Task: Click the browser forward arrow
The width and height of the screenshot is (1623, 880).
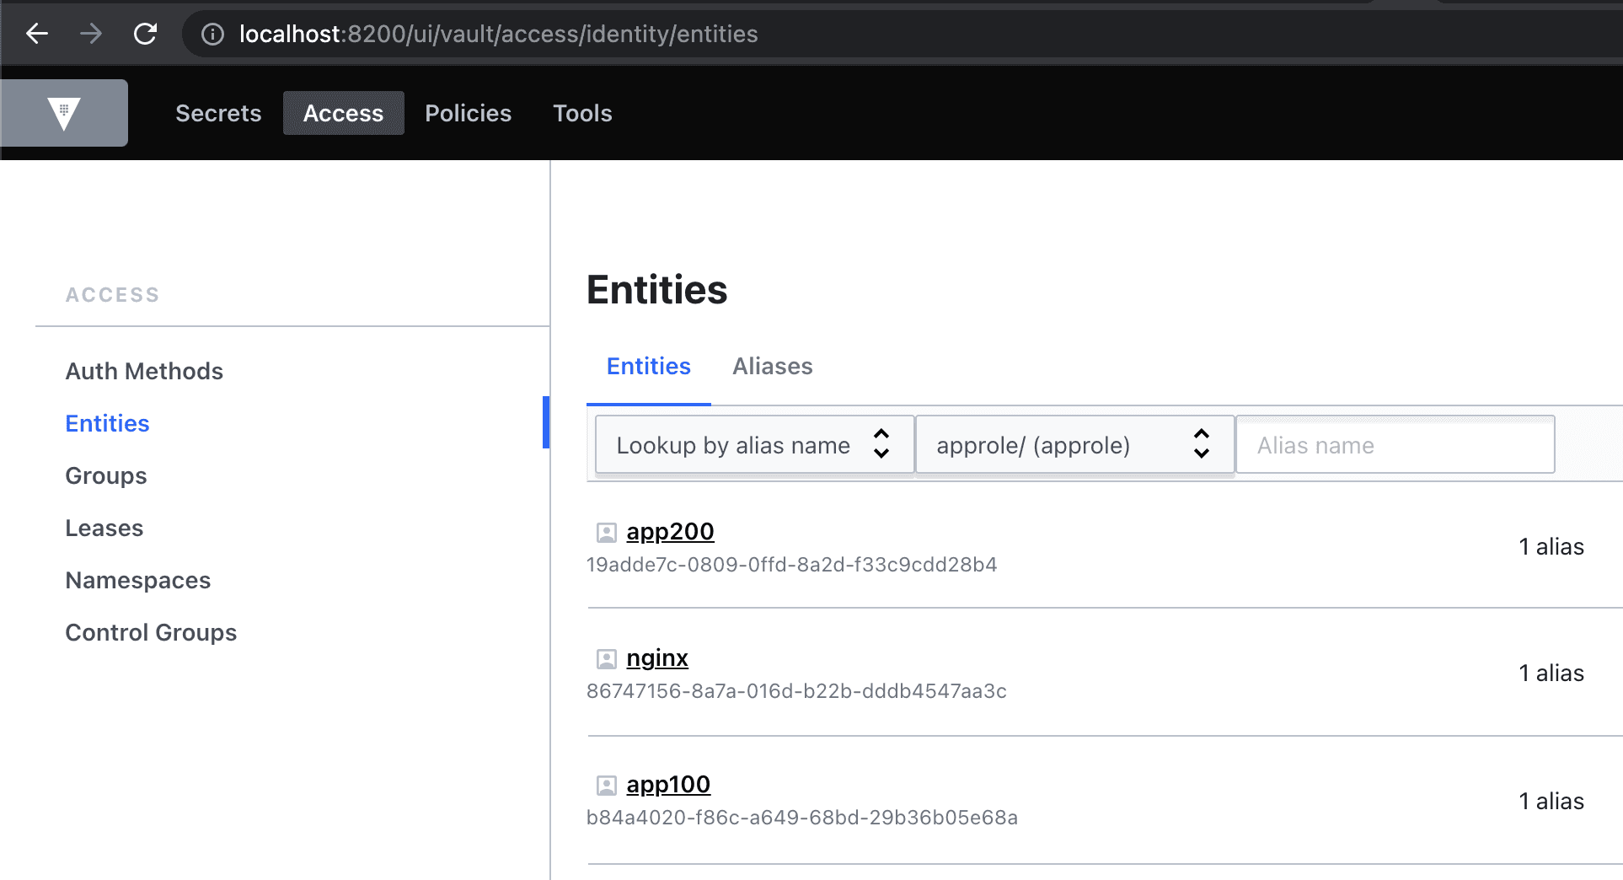Action: point(91,34)
